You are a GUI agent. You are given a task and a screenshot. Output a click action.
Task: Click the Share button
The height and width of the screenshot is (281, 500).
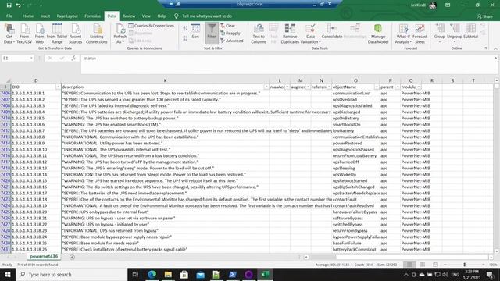[x=484, y=16]
